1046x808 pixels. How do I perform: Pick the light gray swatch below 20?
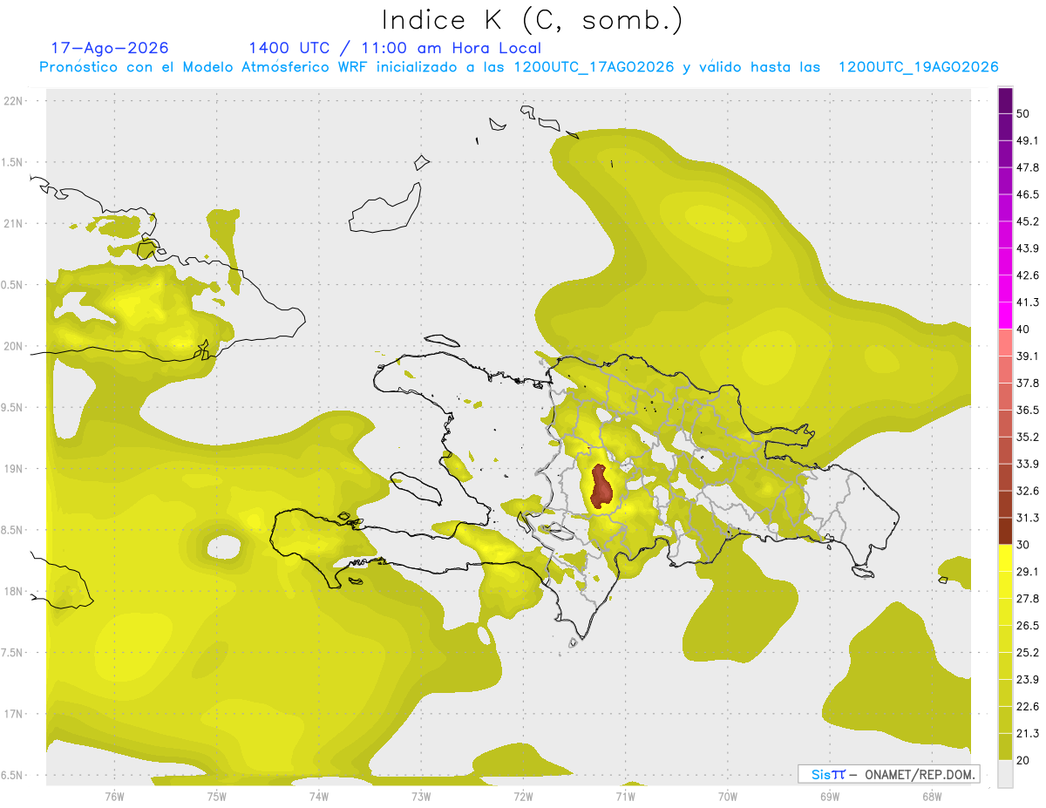click(1005, 774)
